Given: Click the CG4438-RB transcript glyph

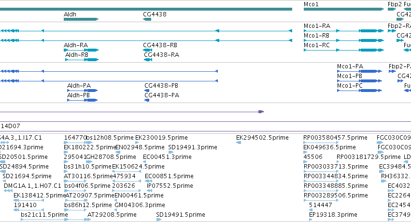Looking at the screenshot, I should 148,50.
